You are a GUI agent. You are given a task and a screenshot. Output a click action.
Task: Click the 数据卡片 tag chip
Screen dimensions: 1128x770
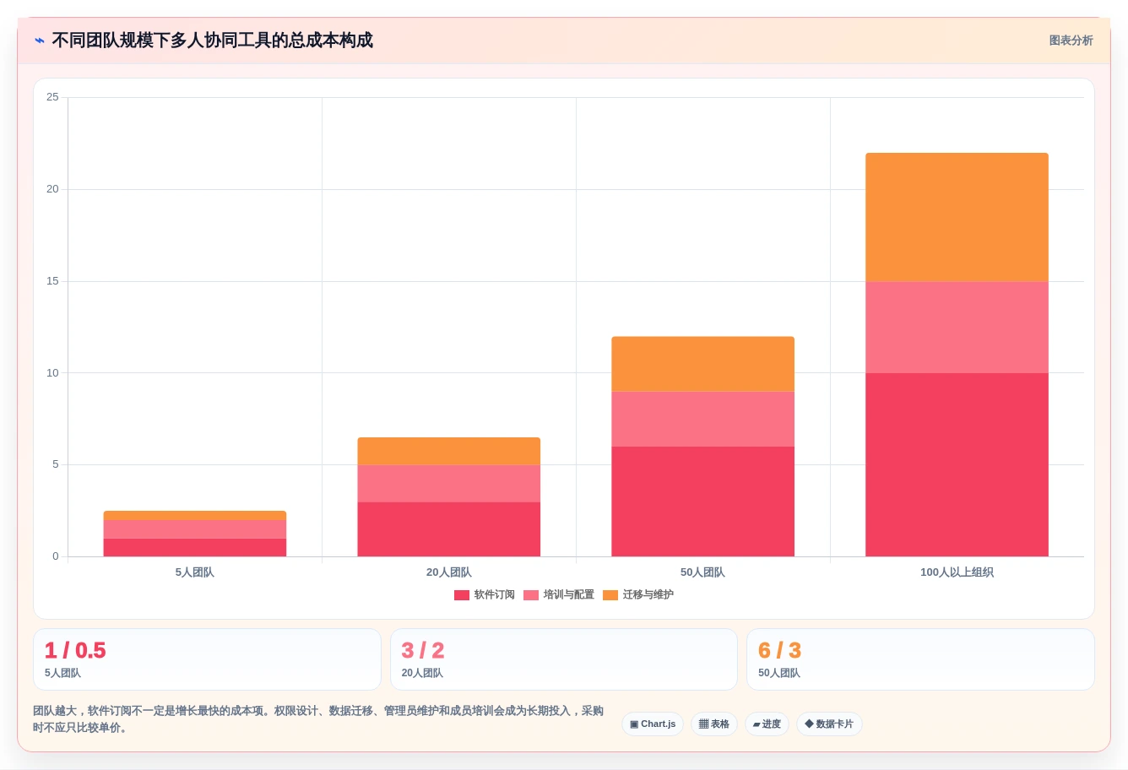[829, 724]
